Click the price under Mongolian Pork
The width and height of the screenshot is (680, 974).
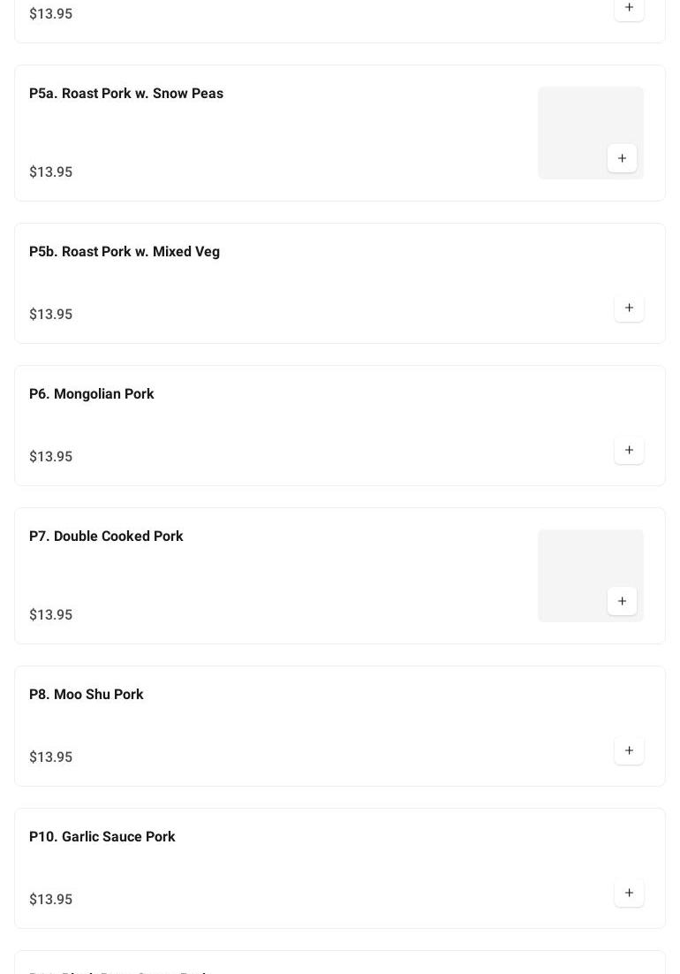pyautogui.click(x=51, y=457)
